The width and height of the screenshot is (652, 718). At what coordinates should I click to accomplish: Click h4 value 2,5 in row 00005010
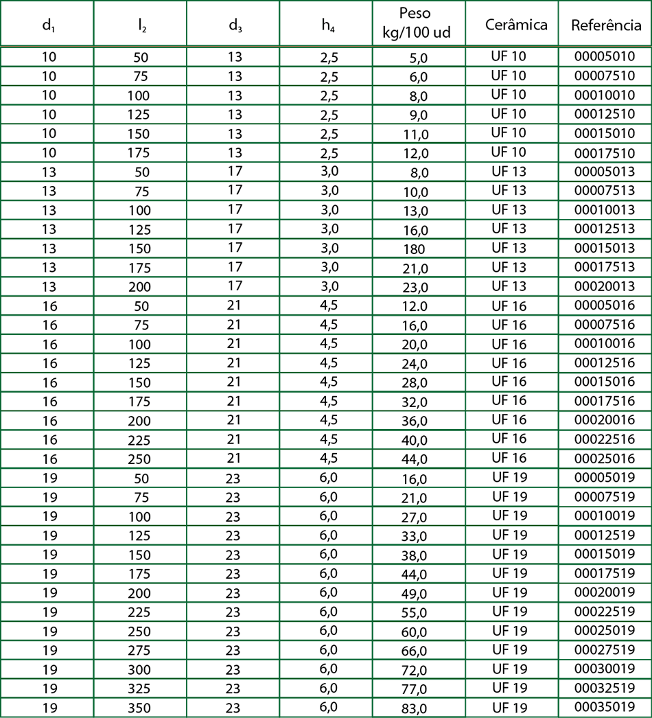(329, 58)
